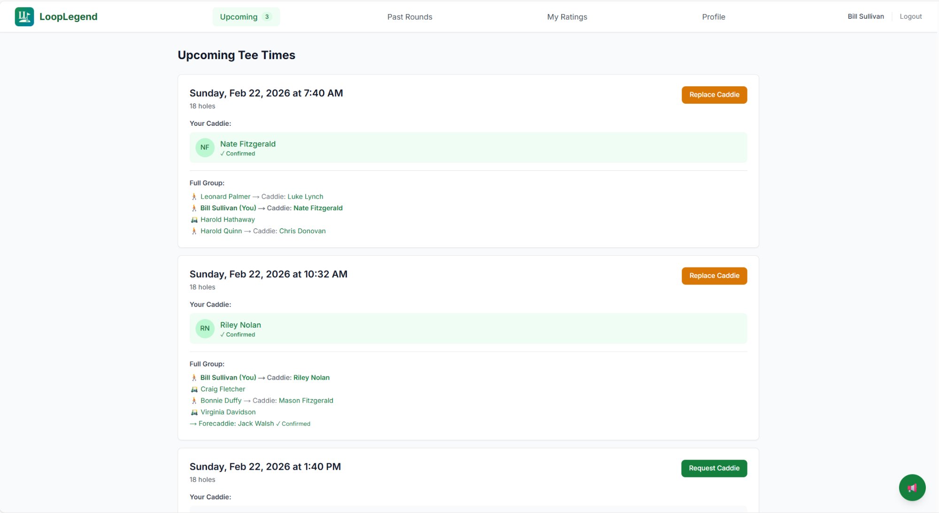The width and height of the screenshot is (939, 513).
Task: Click the RN caddie avatar
Action: coord(205,329)
